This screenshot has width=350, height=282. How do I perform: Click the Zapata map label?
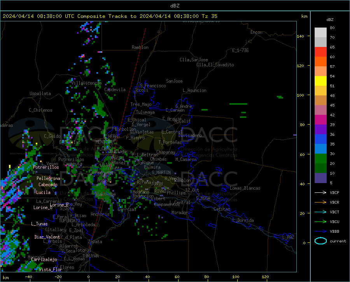pyautogui.click(x=95, y=242)
